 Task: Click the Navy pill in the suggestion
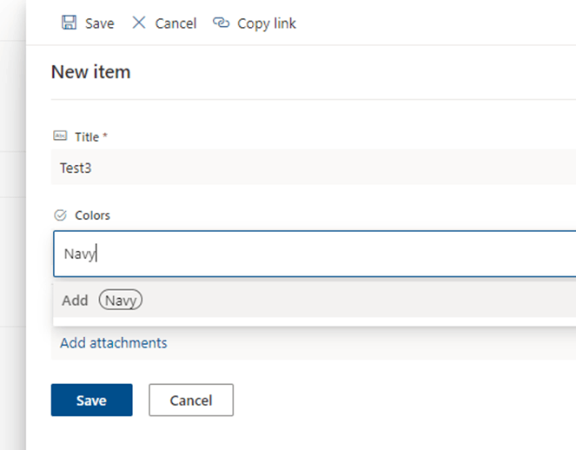click(x=121, y=301)
